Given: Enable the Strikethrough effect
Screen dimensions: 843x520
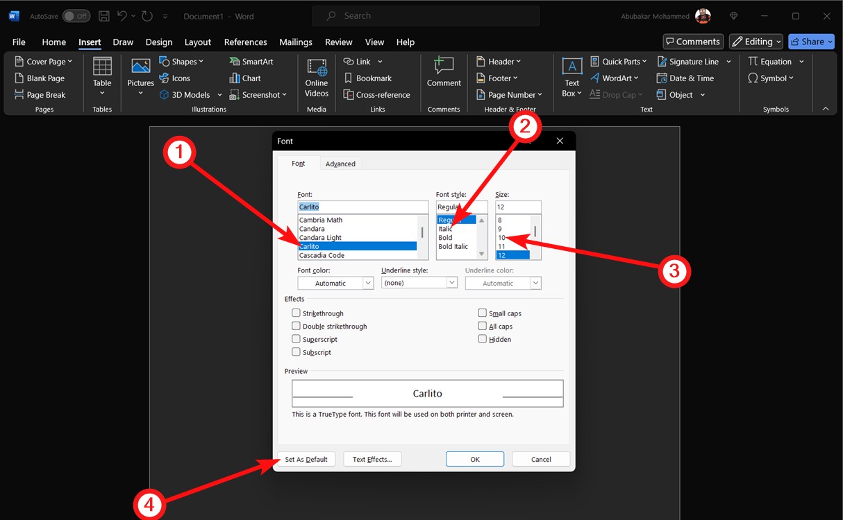Looking at the screenshot, I should click(297, 313).
